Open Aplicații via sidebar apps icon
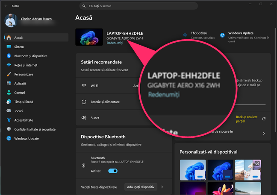 pyautogui.click(x=9, y=83)
